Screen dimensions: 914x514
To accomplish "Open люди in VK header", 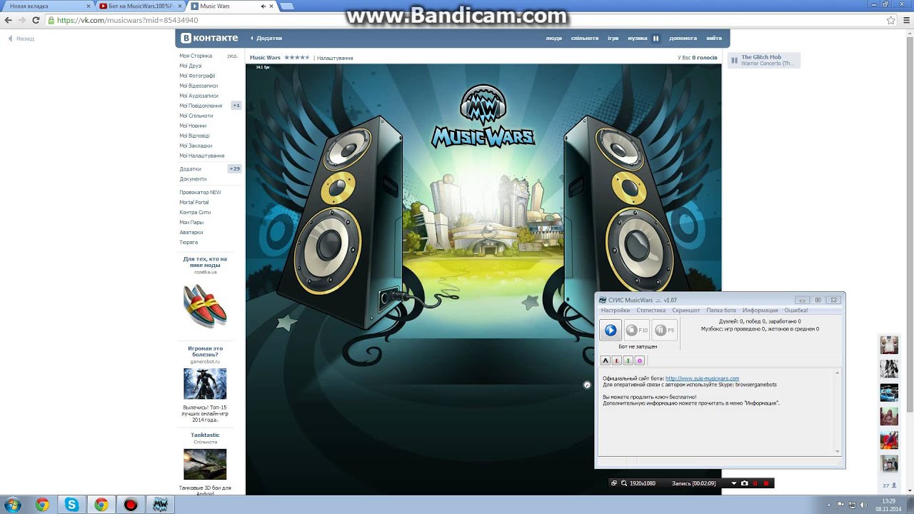I will pyautogui.click(x=553, y=39).
